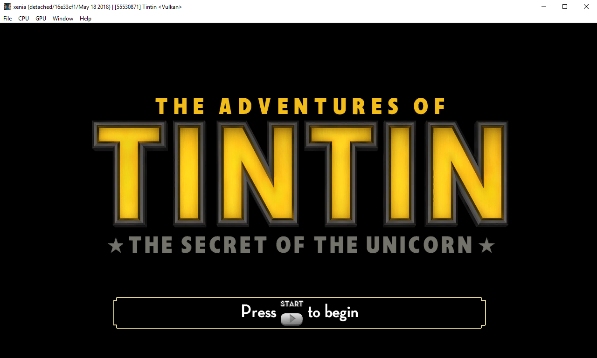Click the 'Press' label in the prompt
The image size is (597, 358).
[258, 312]
